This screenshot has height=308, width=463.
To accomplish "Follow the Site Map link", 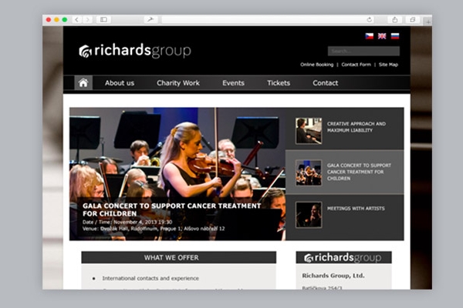I will click(388, 65).
